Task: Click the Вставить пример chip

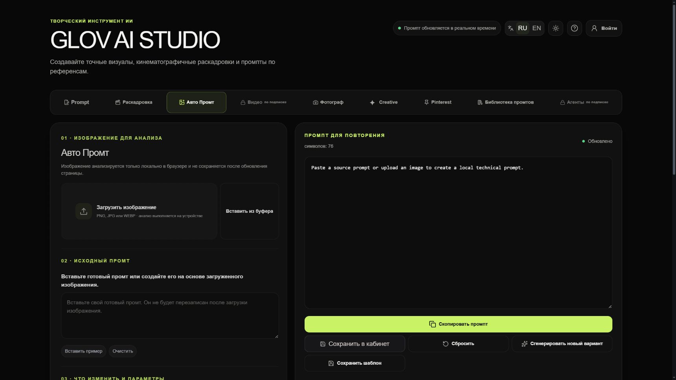Action: click(x=83, y=351)
